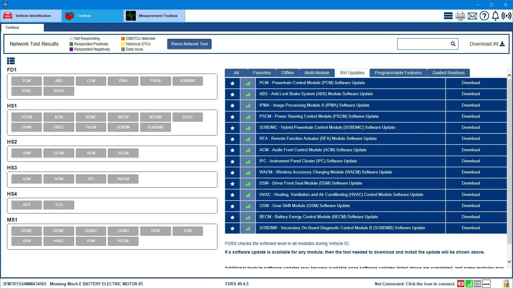Select the SCCM module button in HS2

(x=123, y=153)
